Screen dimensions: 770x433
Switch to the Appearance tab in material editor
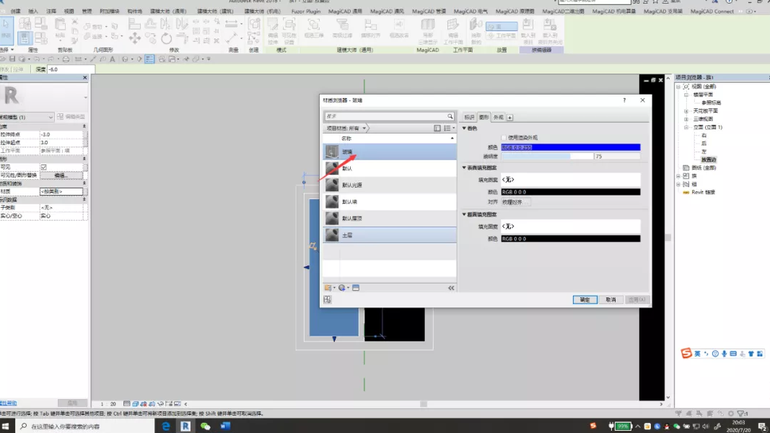pyautogui.click(x=499, y=118)
